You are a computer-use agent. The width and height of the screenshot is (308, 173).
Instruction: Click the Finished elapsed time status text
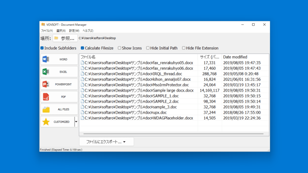pos(61,150)
